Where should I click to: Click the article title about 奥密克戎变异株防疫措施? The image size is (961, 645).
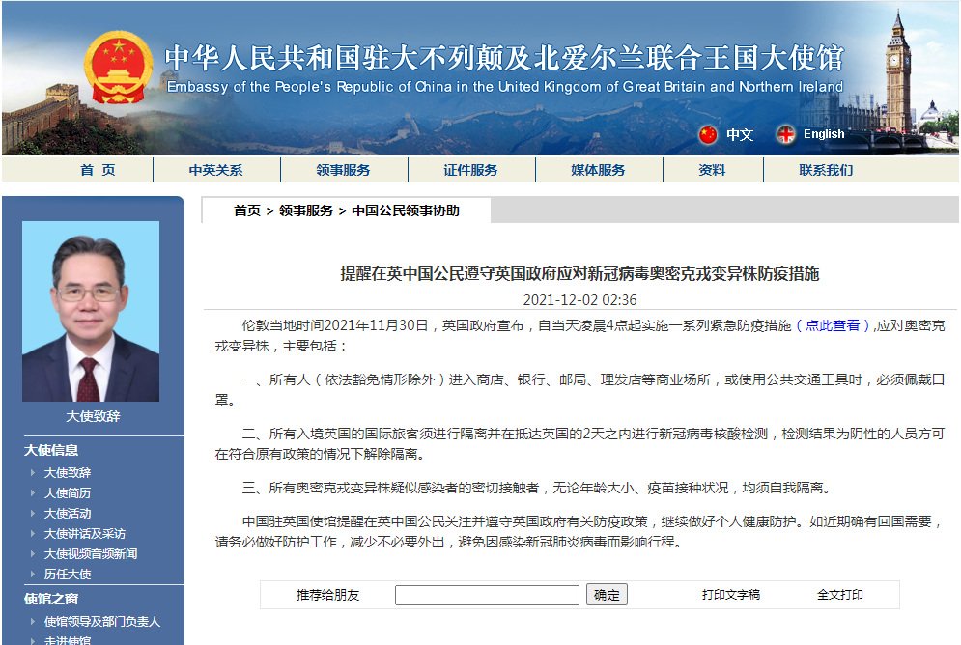tap(579, 274)
